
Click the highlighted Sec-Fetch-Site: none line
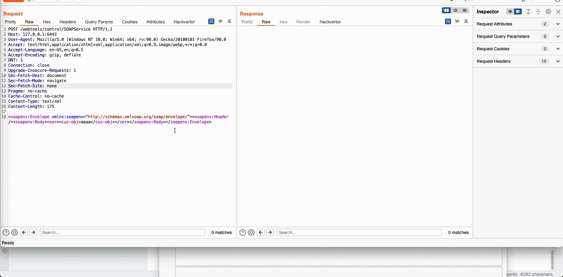(32, 86)
